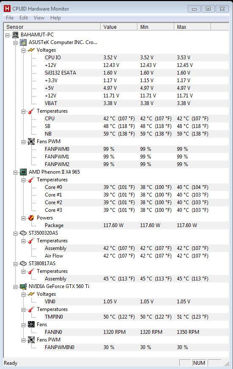Open the Help menu
Viewport: 233px width, 369px height.
tap(55, 18)
